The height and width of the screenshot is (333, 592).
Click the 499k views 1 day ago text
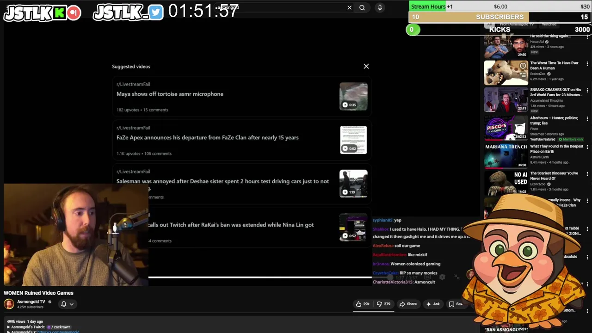pos(25,321)
